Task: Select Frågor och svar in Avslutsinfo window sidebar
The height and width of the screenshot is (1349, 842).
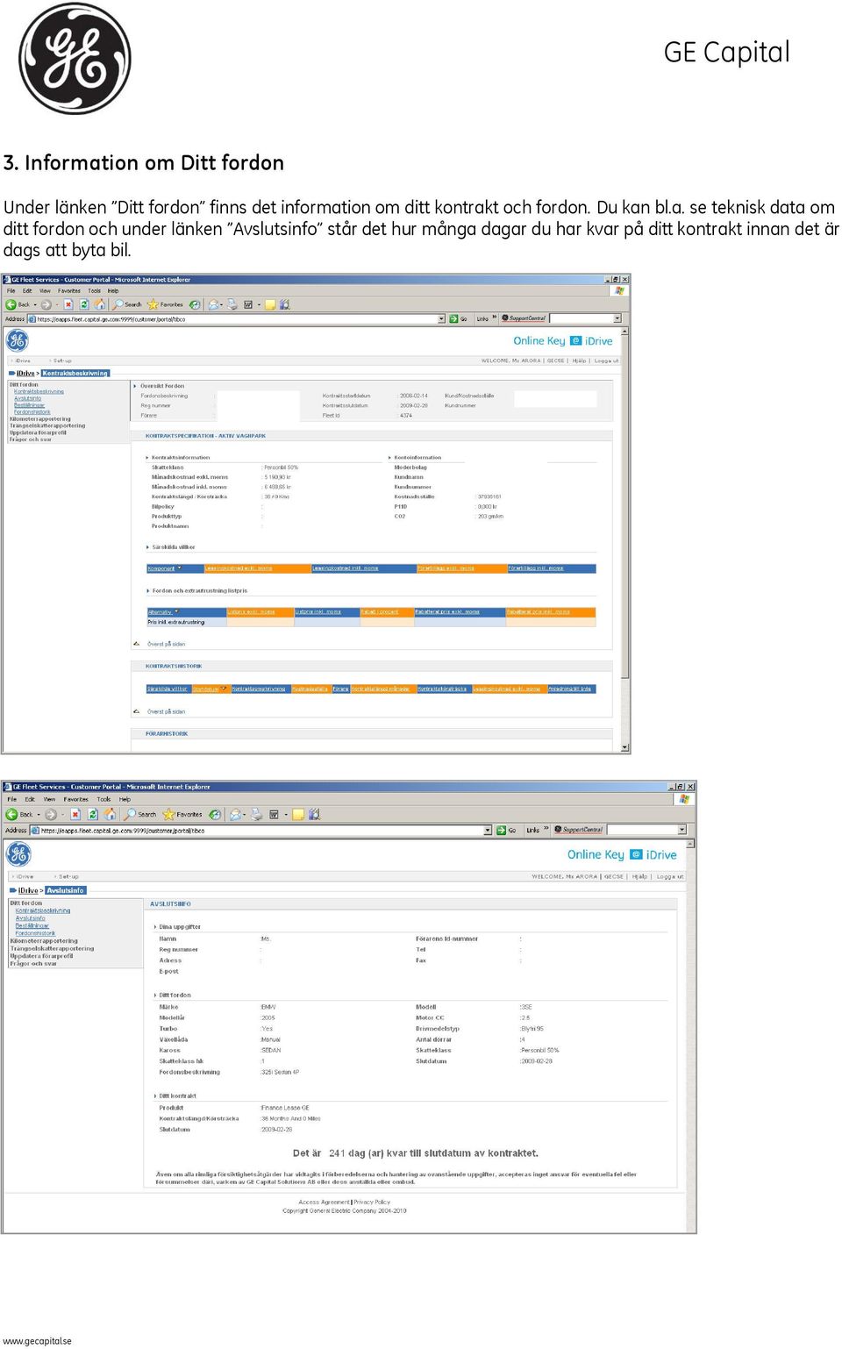Action: [x=33, y=963]
